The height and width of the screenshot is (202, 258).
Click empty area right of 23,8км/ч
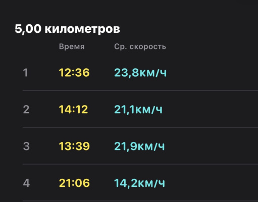212,73
